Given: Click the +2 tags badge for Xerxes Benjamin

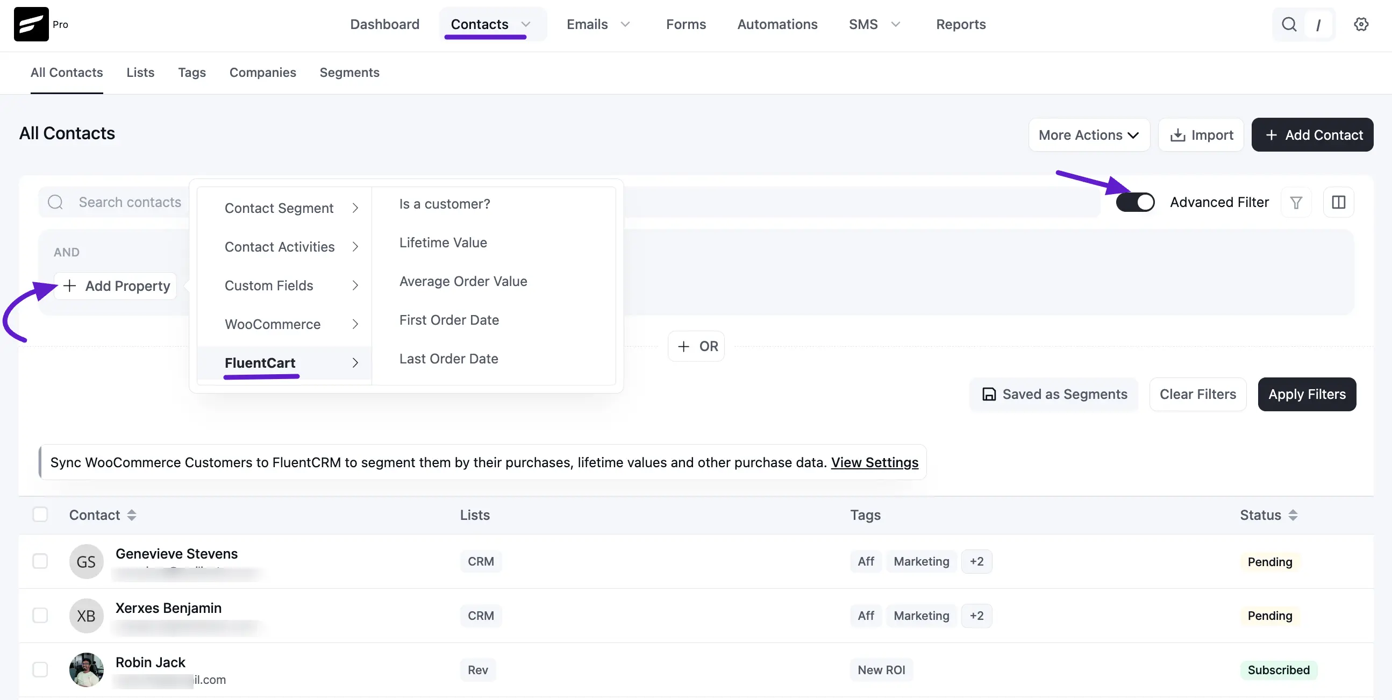Looking at the screenshot, I should [x=976, y=615].
